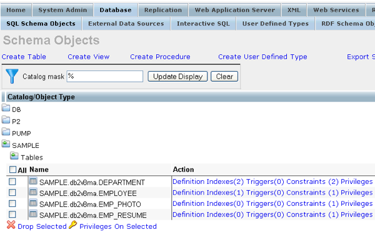The width and height of the screenshot is (375, 232).
Task: Select the EMP_RESUME row checkbox
Action: pyautogui.click(x=12, y=215)
